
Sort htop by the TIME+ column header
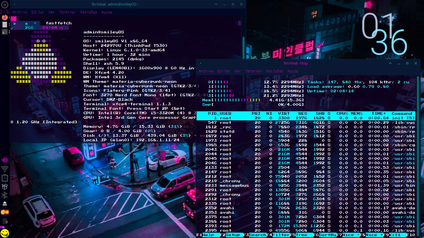tap(379, 113)
